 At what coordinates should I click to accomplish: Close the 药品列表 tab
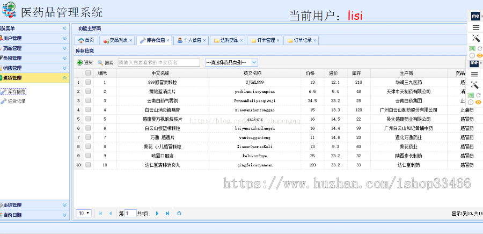[130, 40]
